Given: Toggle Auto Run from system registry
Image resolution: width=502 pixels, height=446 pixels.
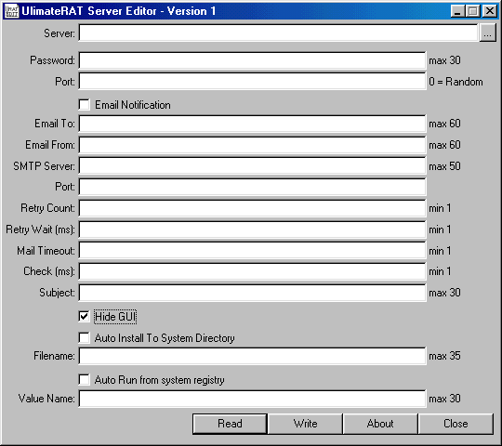Looking at the screenshot, I should click(x=85, y=380).
